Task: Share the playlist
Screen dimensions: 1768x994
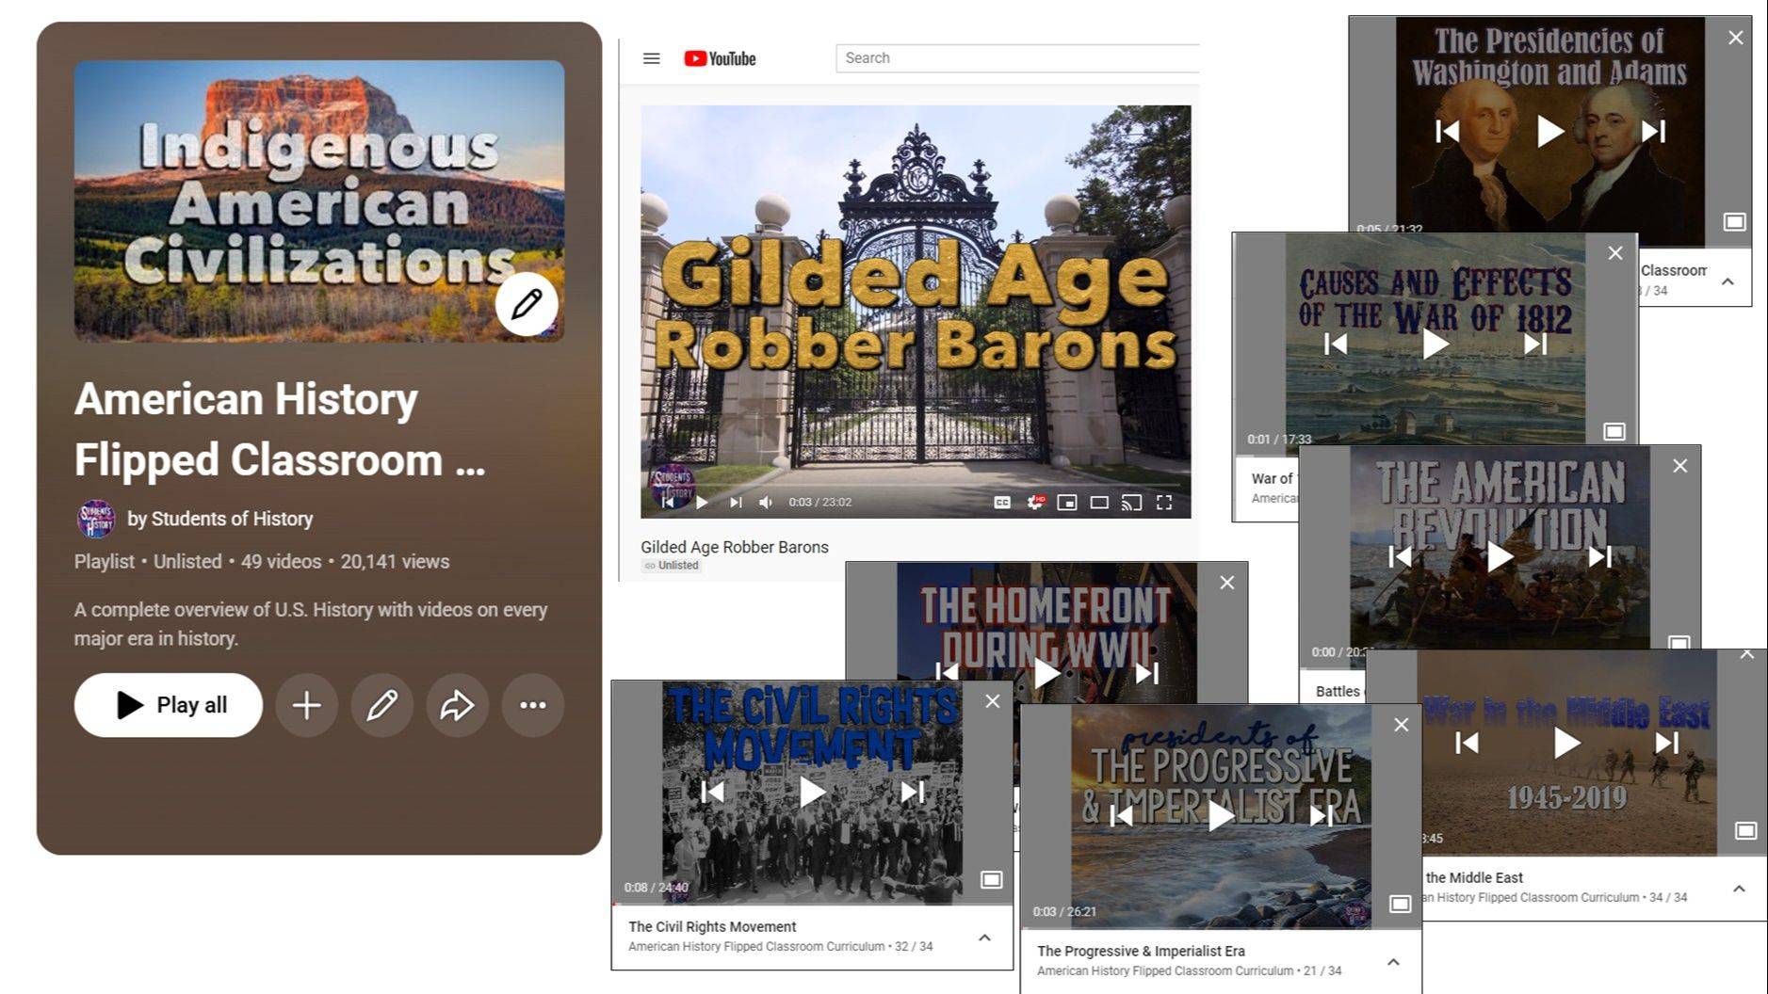Action: [x=457, y=705]
